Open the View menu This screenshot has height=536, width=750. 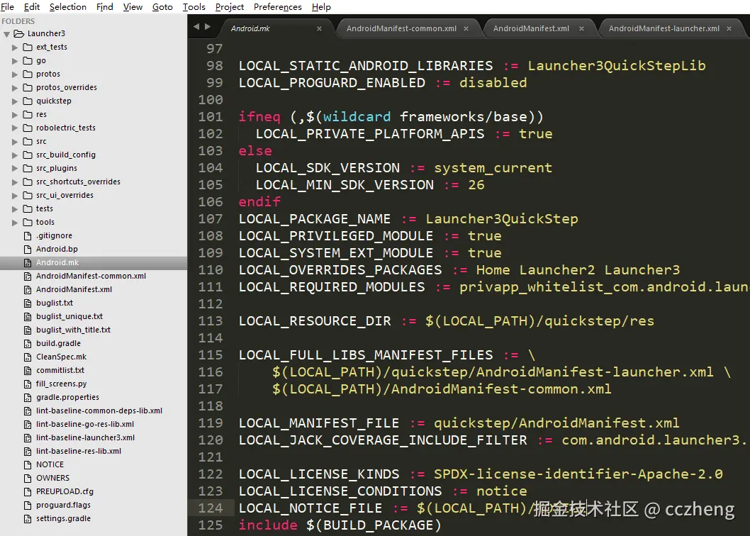[x=133, y=6]
